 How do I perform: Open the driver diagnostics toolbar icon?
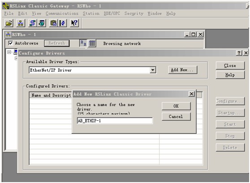[42, 23]
